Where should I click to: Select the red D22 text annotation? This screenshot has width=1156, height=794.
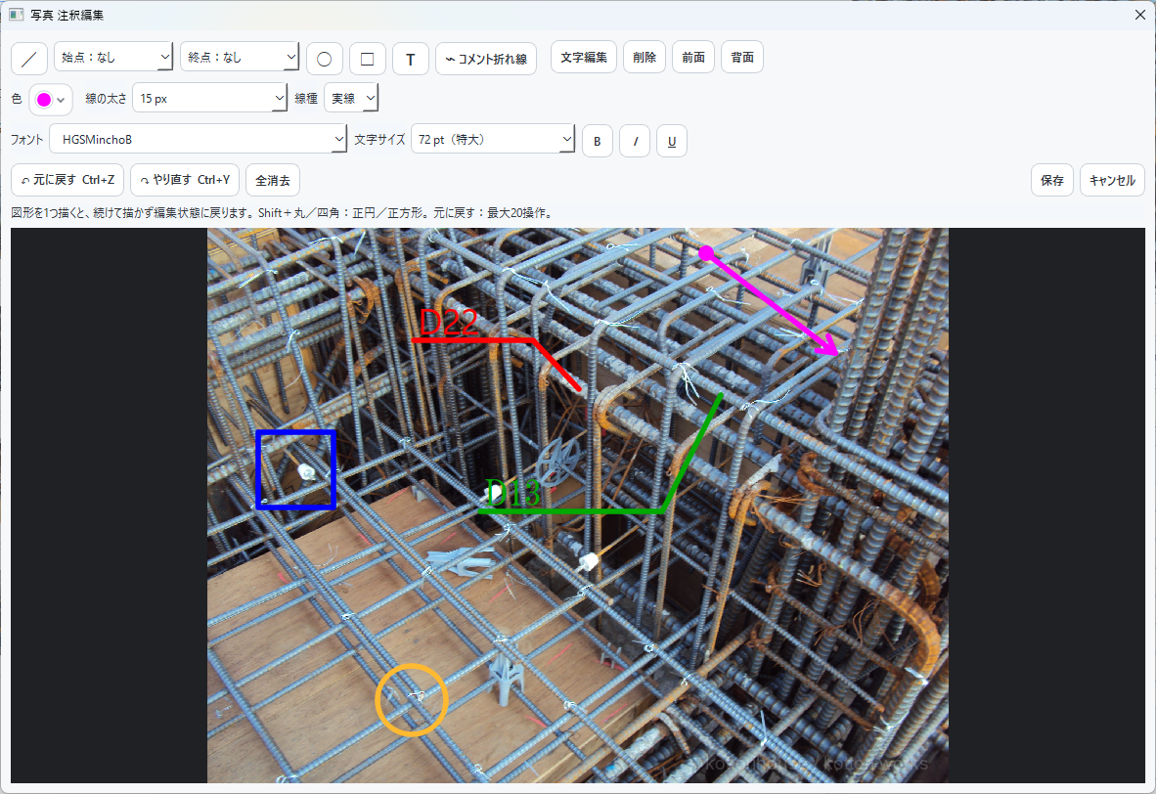[448, 322]
